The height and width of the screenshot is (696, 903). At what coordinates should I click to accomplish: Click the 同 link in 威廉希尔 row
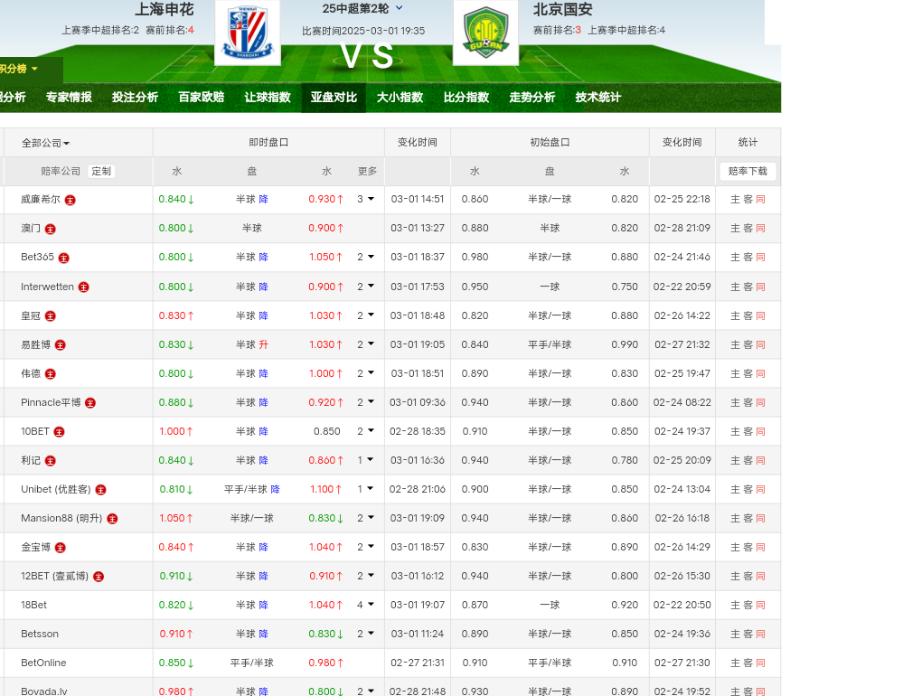760,199
